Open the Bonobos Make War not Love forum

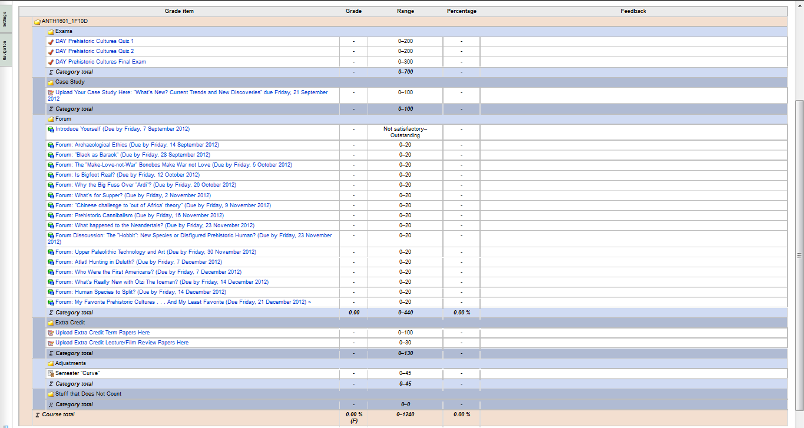point(174,165)
